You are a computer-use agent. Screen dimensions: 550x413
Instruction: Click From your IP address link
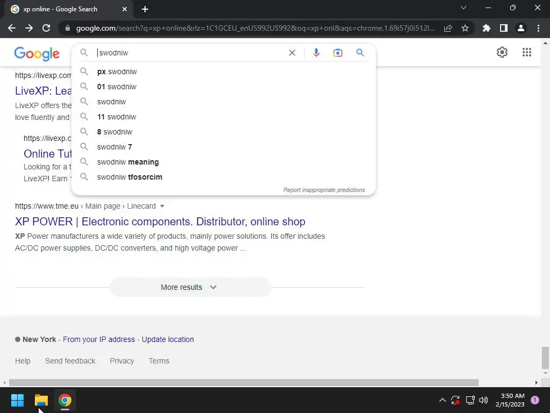(x=99, y=340)
